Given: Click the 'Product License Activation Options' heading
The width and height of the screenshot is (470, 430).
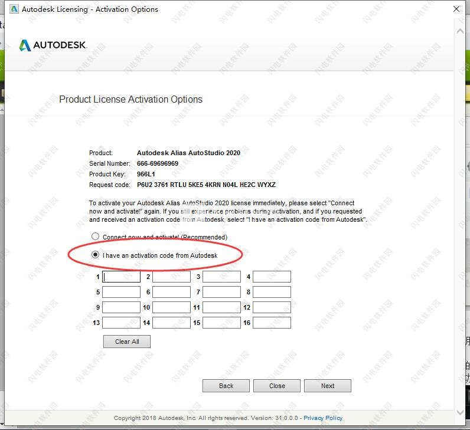Looking at the screenshot, I should point(130,100).
